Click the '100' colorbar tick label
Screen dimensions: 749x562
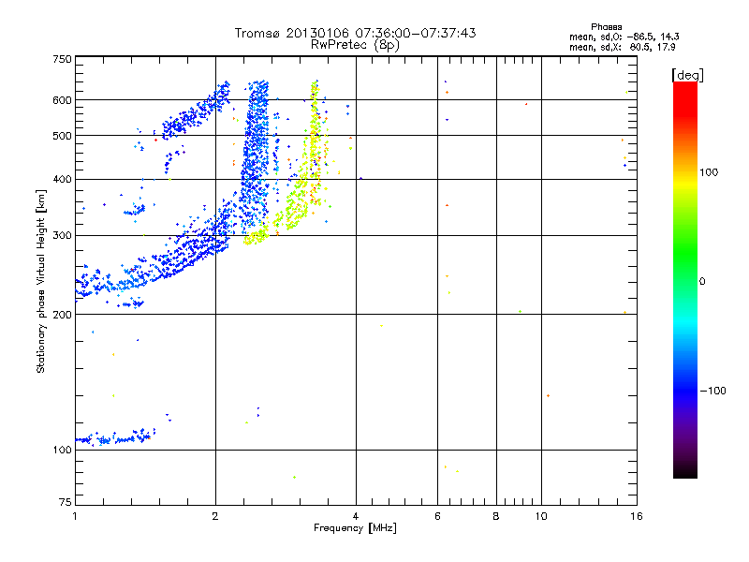click(x=709, y=172)
